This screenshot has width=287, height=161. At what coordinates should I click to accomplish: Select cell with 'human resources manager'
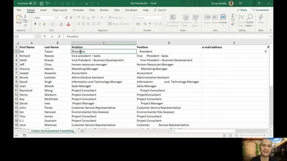(x=104, y=64)
